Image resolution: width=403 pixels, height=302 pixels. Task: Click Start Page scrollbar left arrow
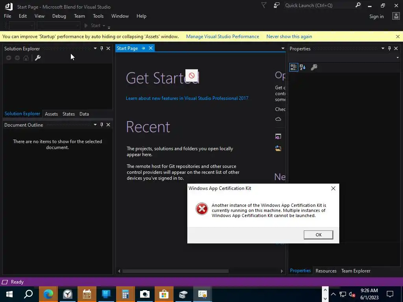119,271
